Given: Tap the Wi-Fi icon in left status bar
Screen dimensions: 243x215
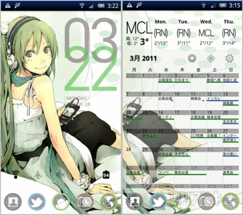Looking at the screenshot, I should (x=82, y=6).
